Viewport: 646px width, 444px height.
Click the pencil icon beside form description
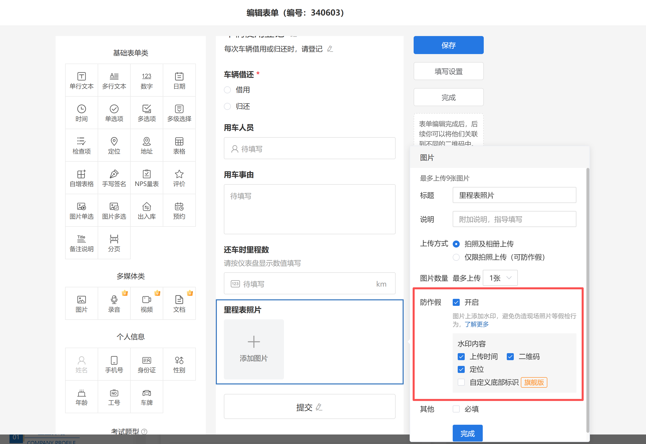click(x=330, y=49)
